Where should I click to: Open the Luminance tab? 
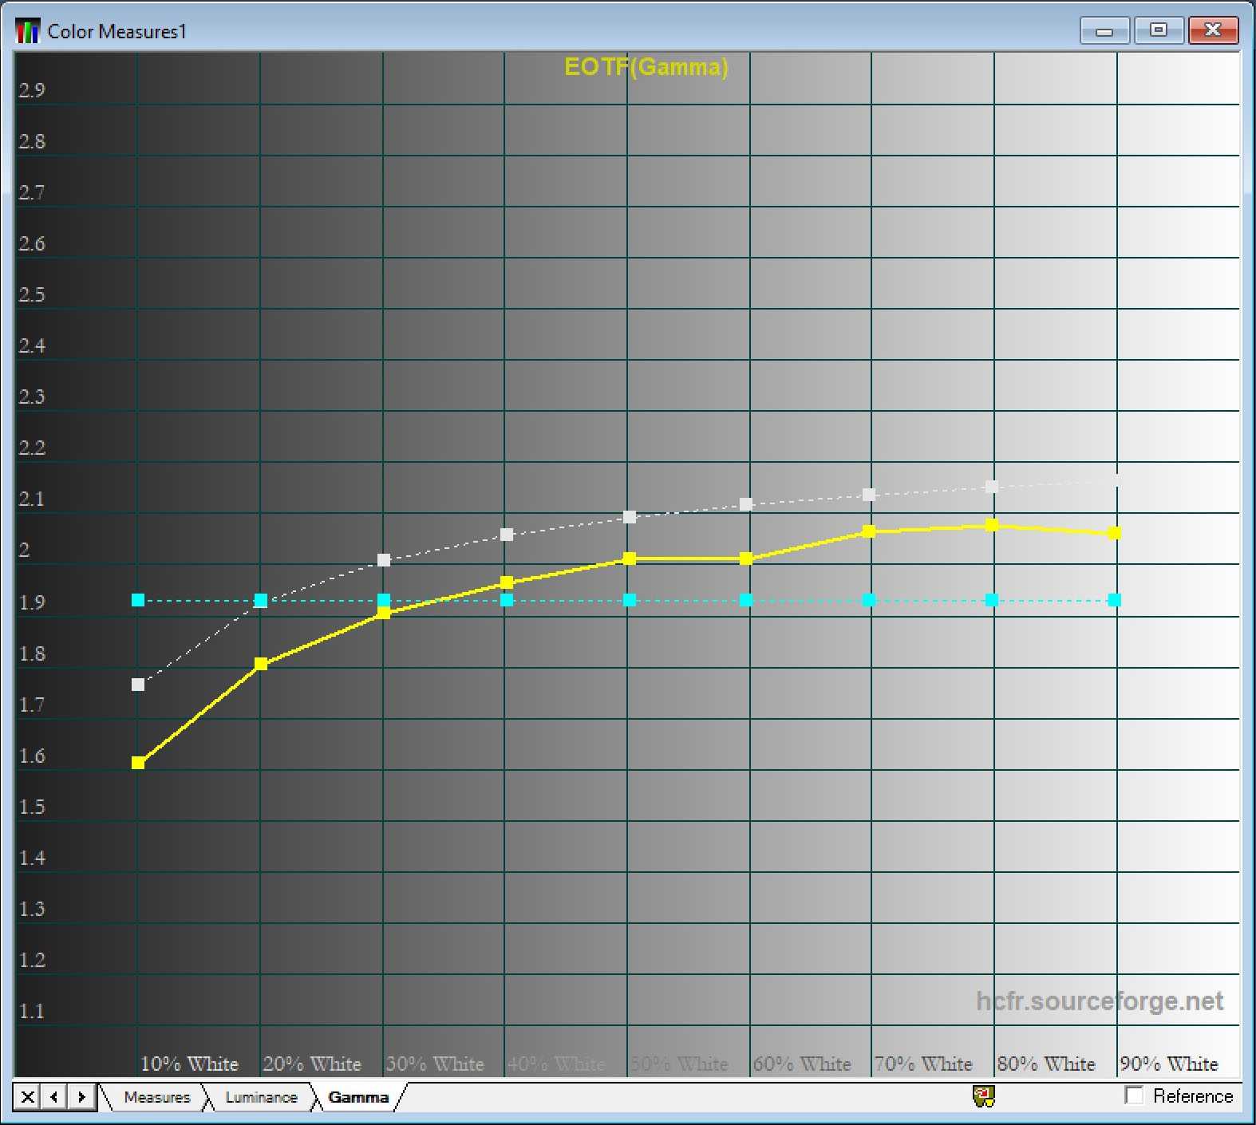click(261, 1097)
